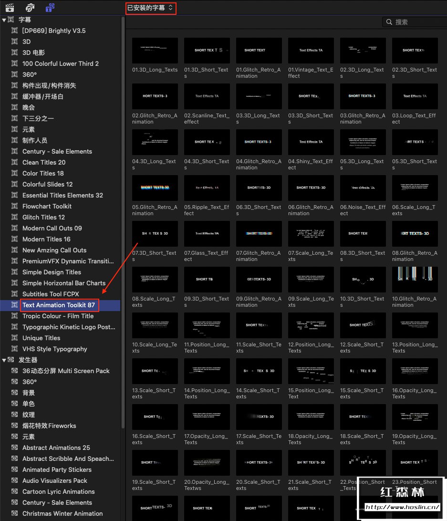Collapse the 发生器 category triangle

point(4,360)
